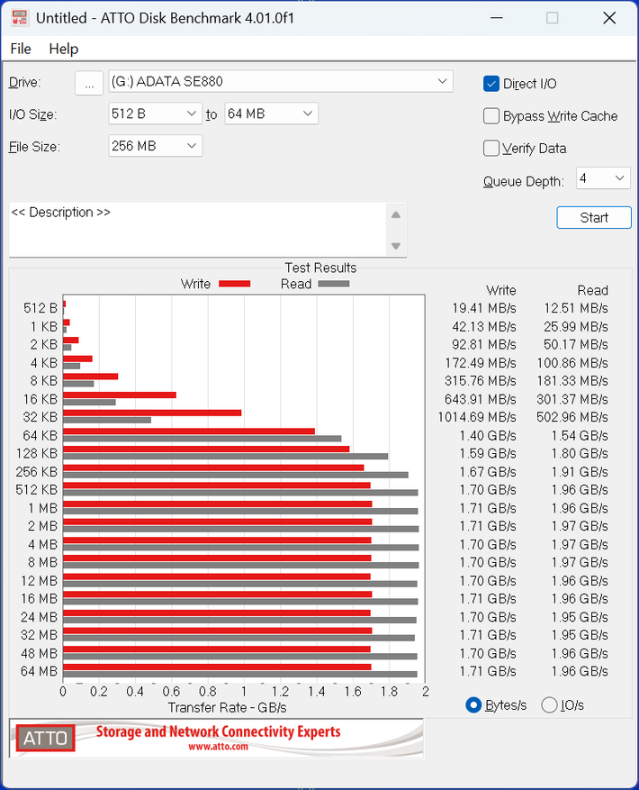
Task: Open the File menu
Action: point(21,49)
